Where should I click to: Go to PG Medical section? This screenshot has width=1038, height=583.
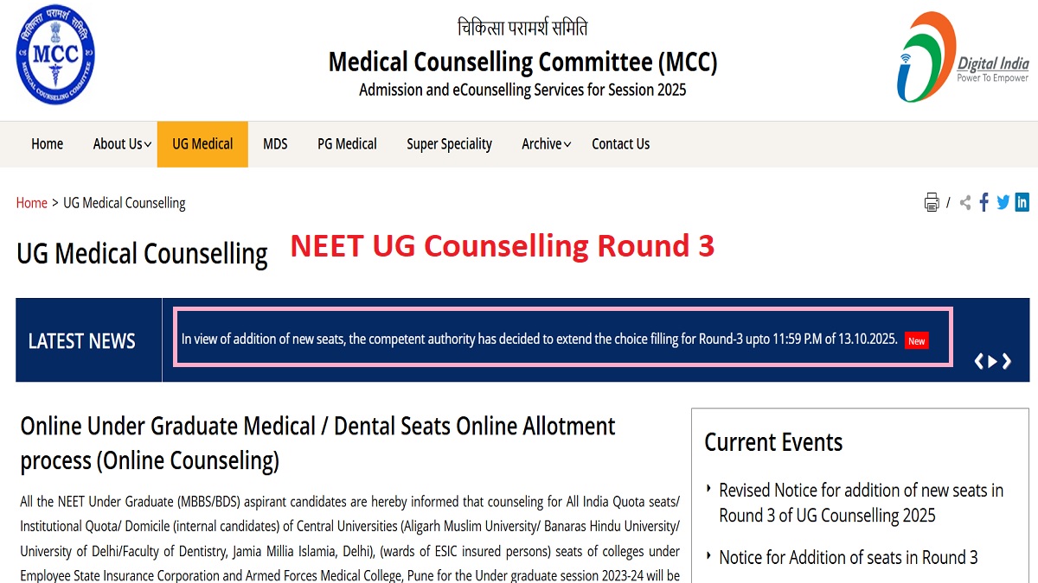pos(347,144)
